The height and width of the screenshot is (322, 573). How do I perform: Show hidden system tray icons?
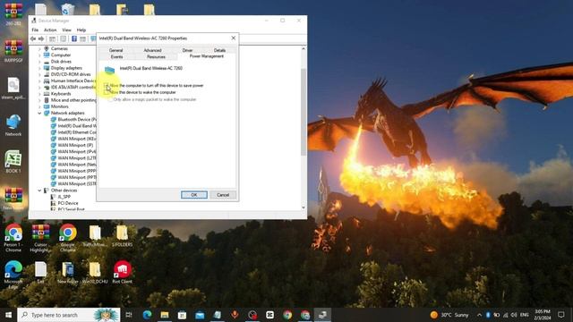coord(479,315)
